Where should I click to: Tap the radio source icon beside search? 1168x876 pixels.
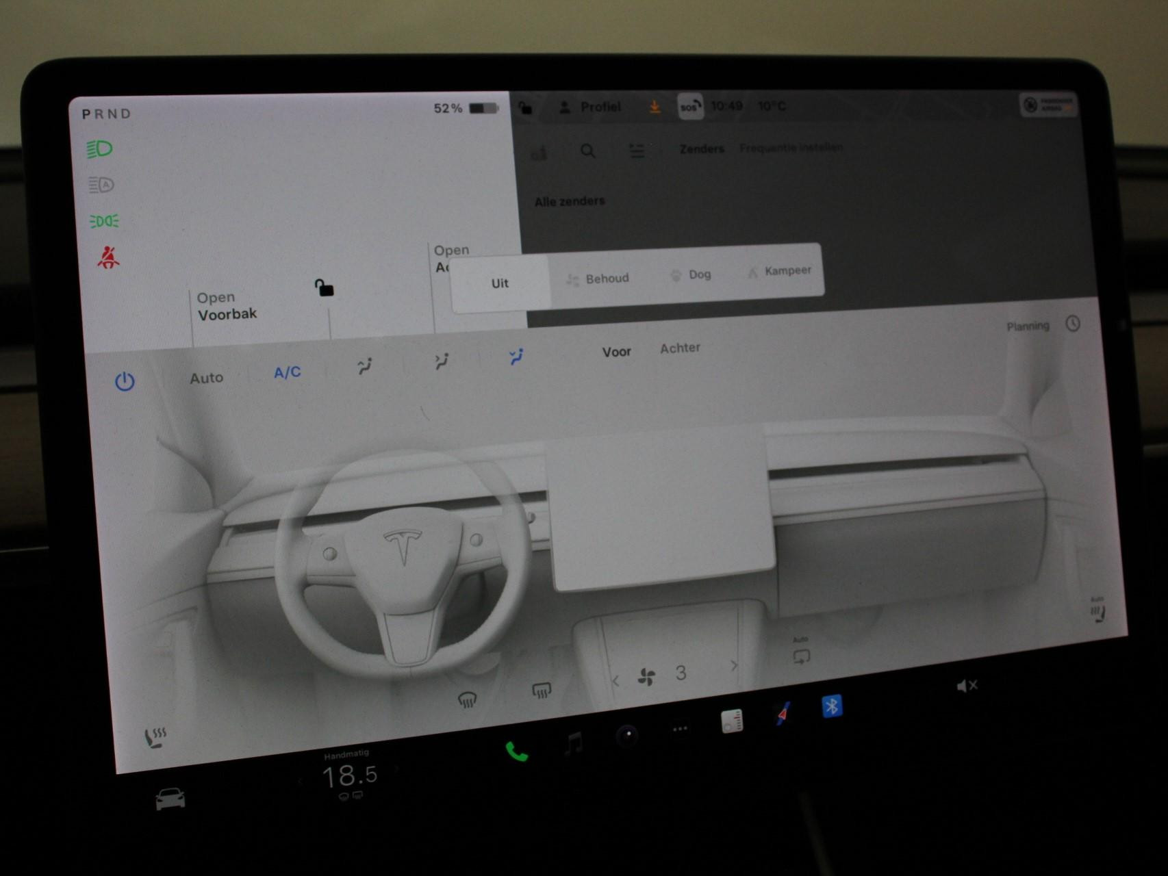click(x=539, y=153)
